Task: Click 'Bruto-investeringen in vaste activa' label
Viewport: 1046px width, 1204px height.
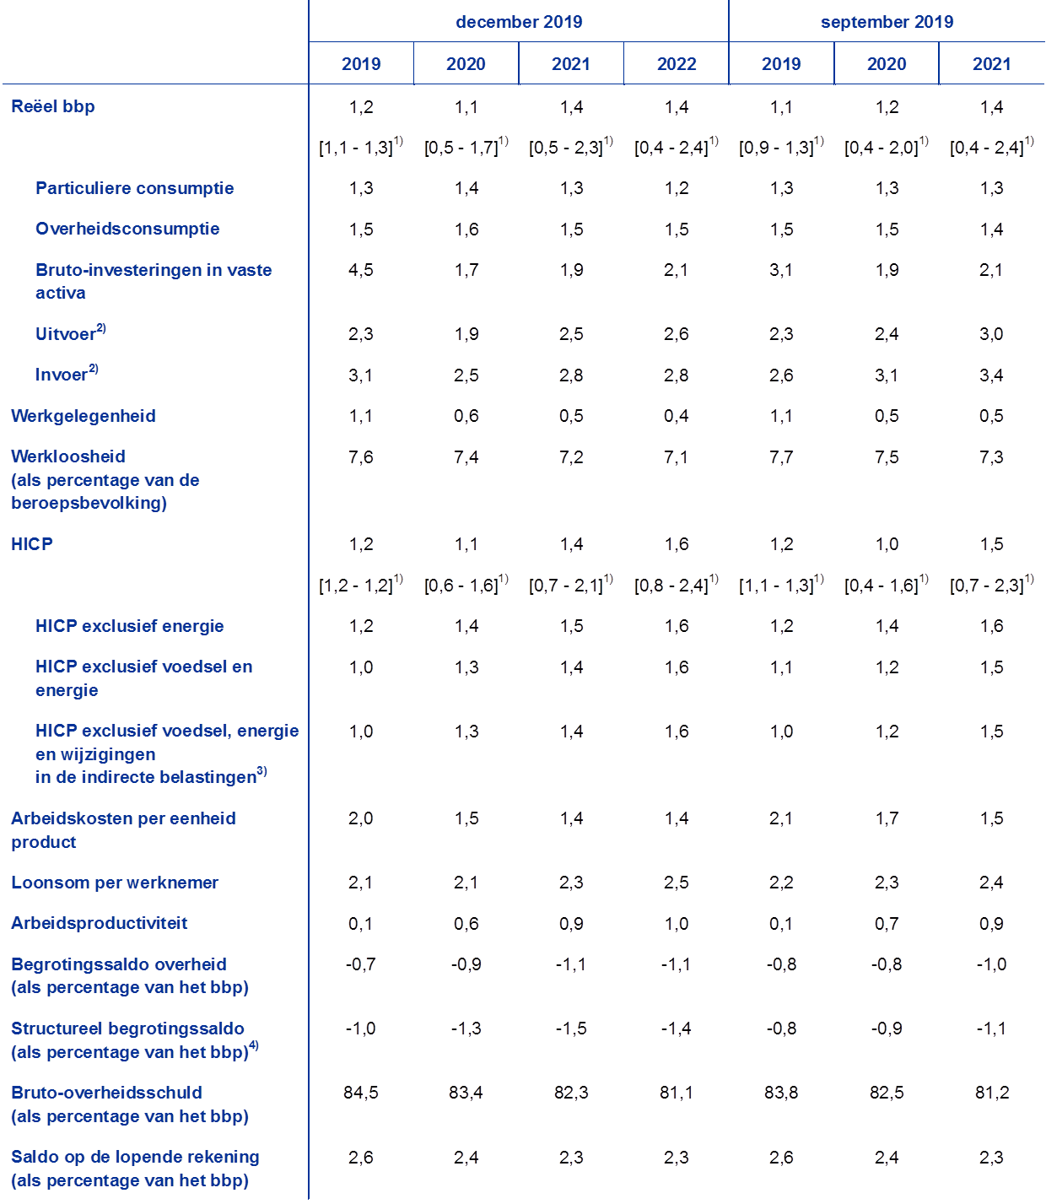Action: click(x=154, y=281)
